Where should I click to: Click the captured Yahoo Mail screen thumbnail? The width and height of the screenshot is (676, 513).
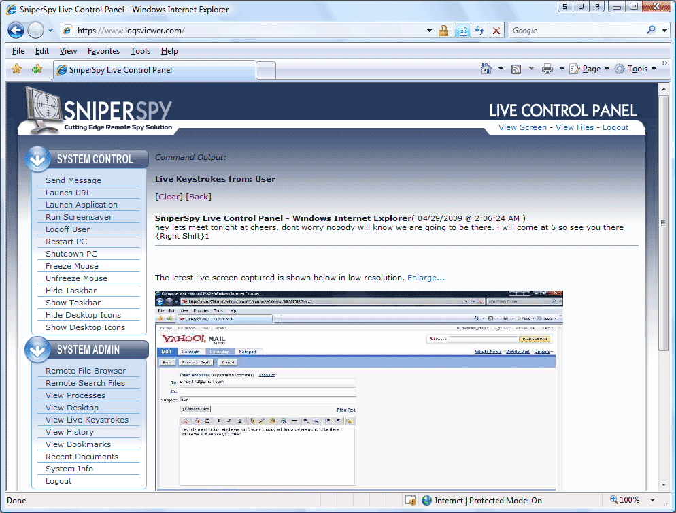point(359,389)
